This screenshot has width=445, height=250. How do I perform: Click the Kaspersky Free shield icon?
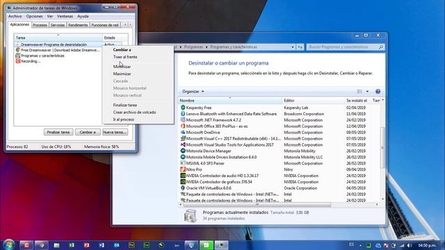point(183,108)
